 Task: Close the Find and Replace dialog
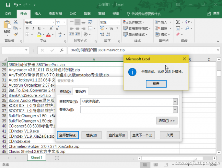169,135
